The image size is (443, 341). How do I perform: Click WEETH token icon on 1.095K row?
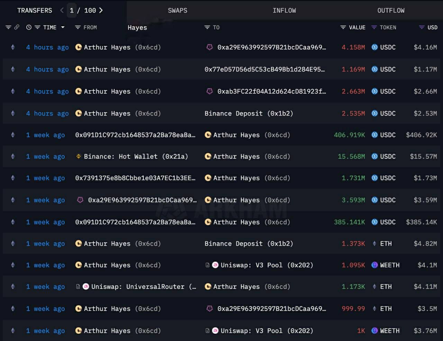pos(374,265)
